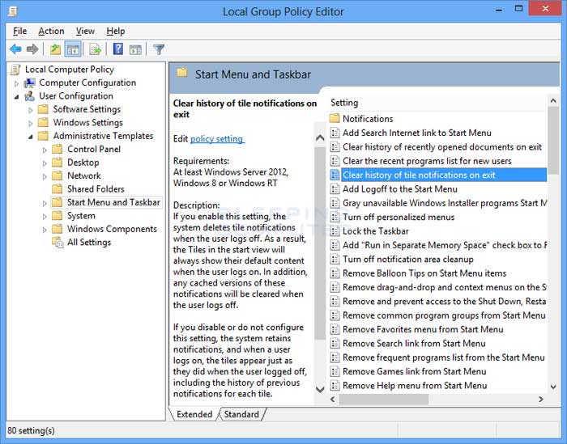Click the description pane scroll down arrow
567x444 pixels.
click(320, 389)
